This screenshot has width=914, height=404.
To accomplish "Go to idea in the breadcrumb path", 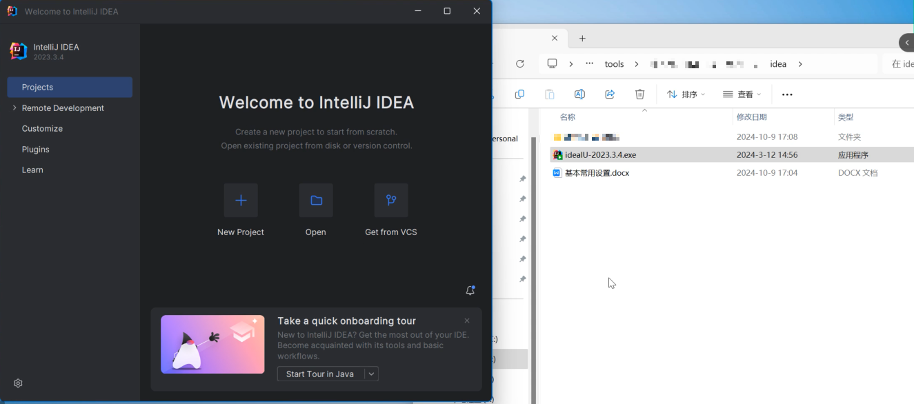I will [778, 64].
